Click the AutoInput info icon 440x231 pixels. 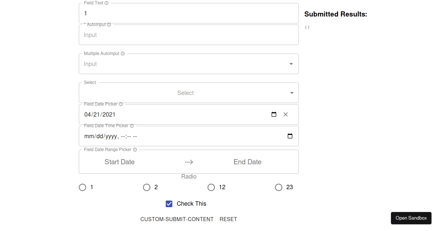[109, 25]
